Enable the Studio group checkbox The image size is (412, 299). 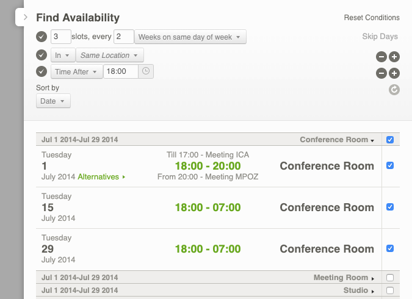(390, 290)
